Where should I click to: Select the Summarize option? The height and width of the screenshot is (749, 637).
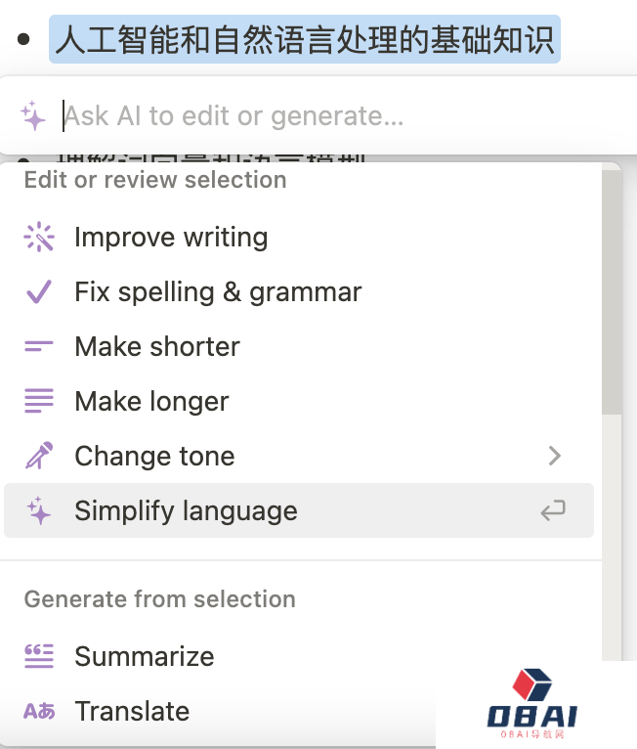coord(145,657)
